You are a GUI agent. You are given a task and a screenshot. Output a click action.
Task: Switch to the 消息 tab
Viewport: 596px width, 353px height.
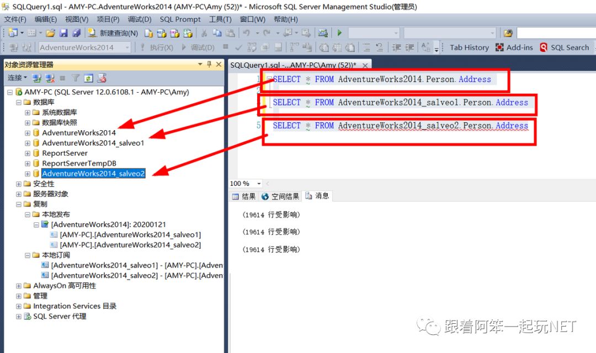point(317,196)
